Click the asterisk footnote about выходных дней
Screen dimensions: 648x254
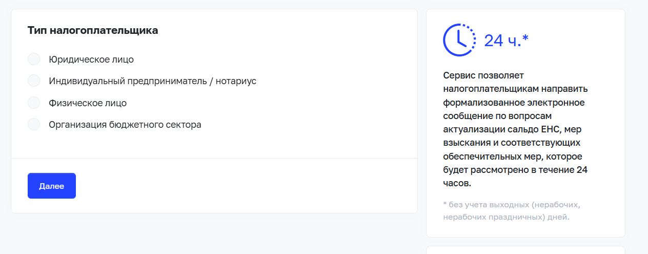coord(512,211)
